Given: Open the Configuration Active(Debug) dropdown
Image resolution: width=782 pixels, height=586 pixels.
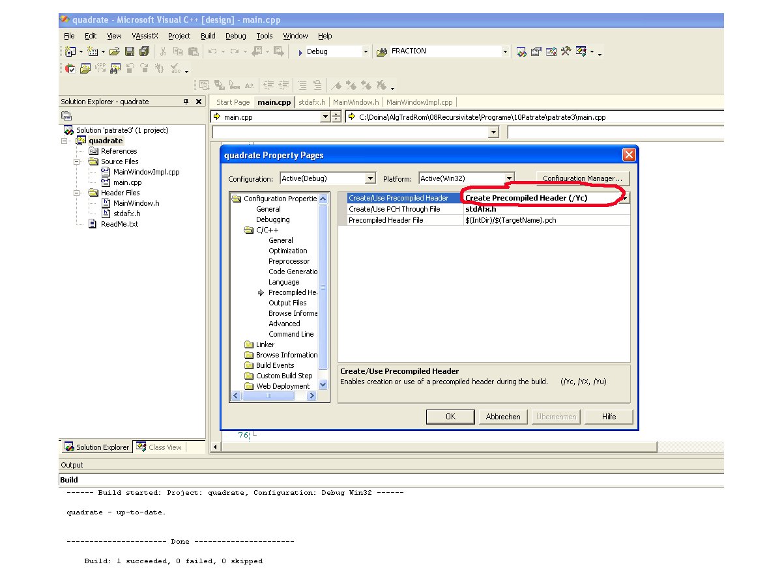Looking at the screenshot, I should coord(371,178).
